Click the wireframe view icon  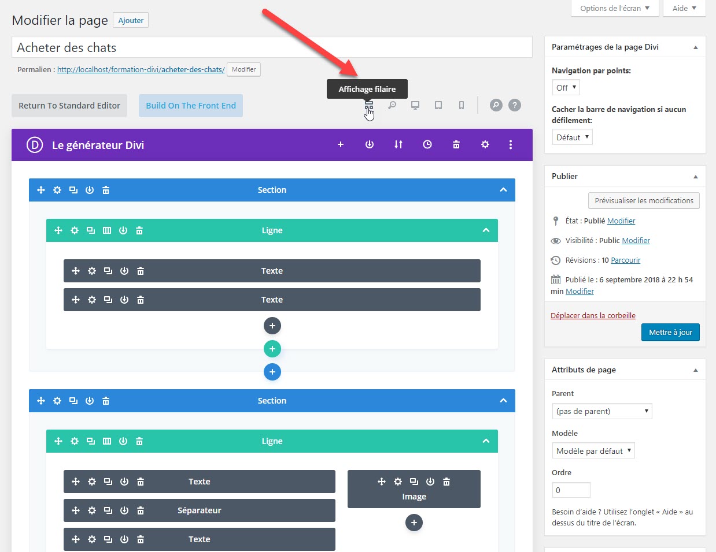[x=368, y=106]
